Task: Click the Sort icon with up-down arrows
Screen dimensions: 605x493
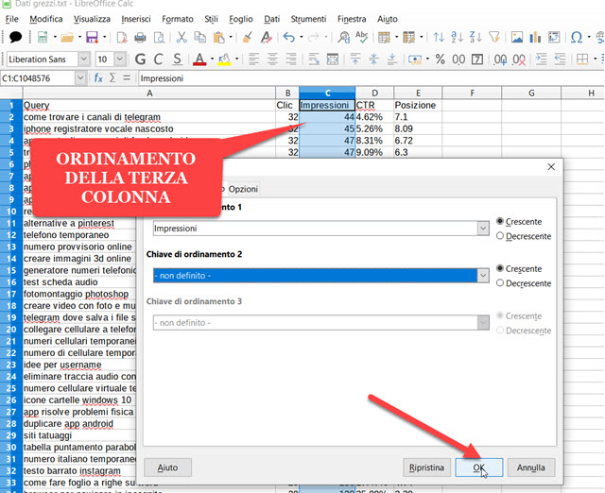Action: click(x=439, y=38)
